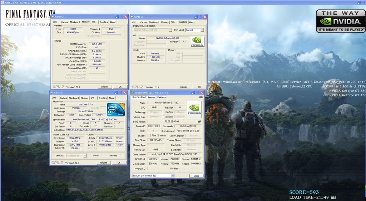Screen dimensions: 366x201
Task: Open Caches tab in CPU-Z CPU window
Action: pyautogui.click(x=63, y=98)
